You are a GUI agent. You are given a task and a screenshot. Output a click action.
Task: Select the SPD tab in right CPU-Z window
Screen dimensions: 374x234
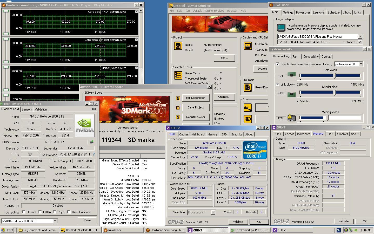point(330,134)
